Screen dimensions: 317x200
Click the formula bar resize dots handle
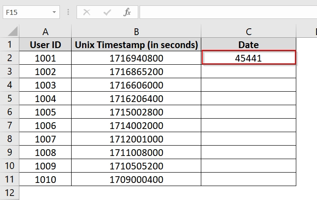[68, 12]
